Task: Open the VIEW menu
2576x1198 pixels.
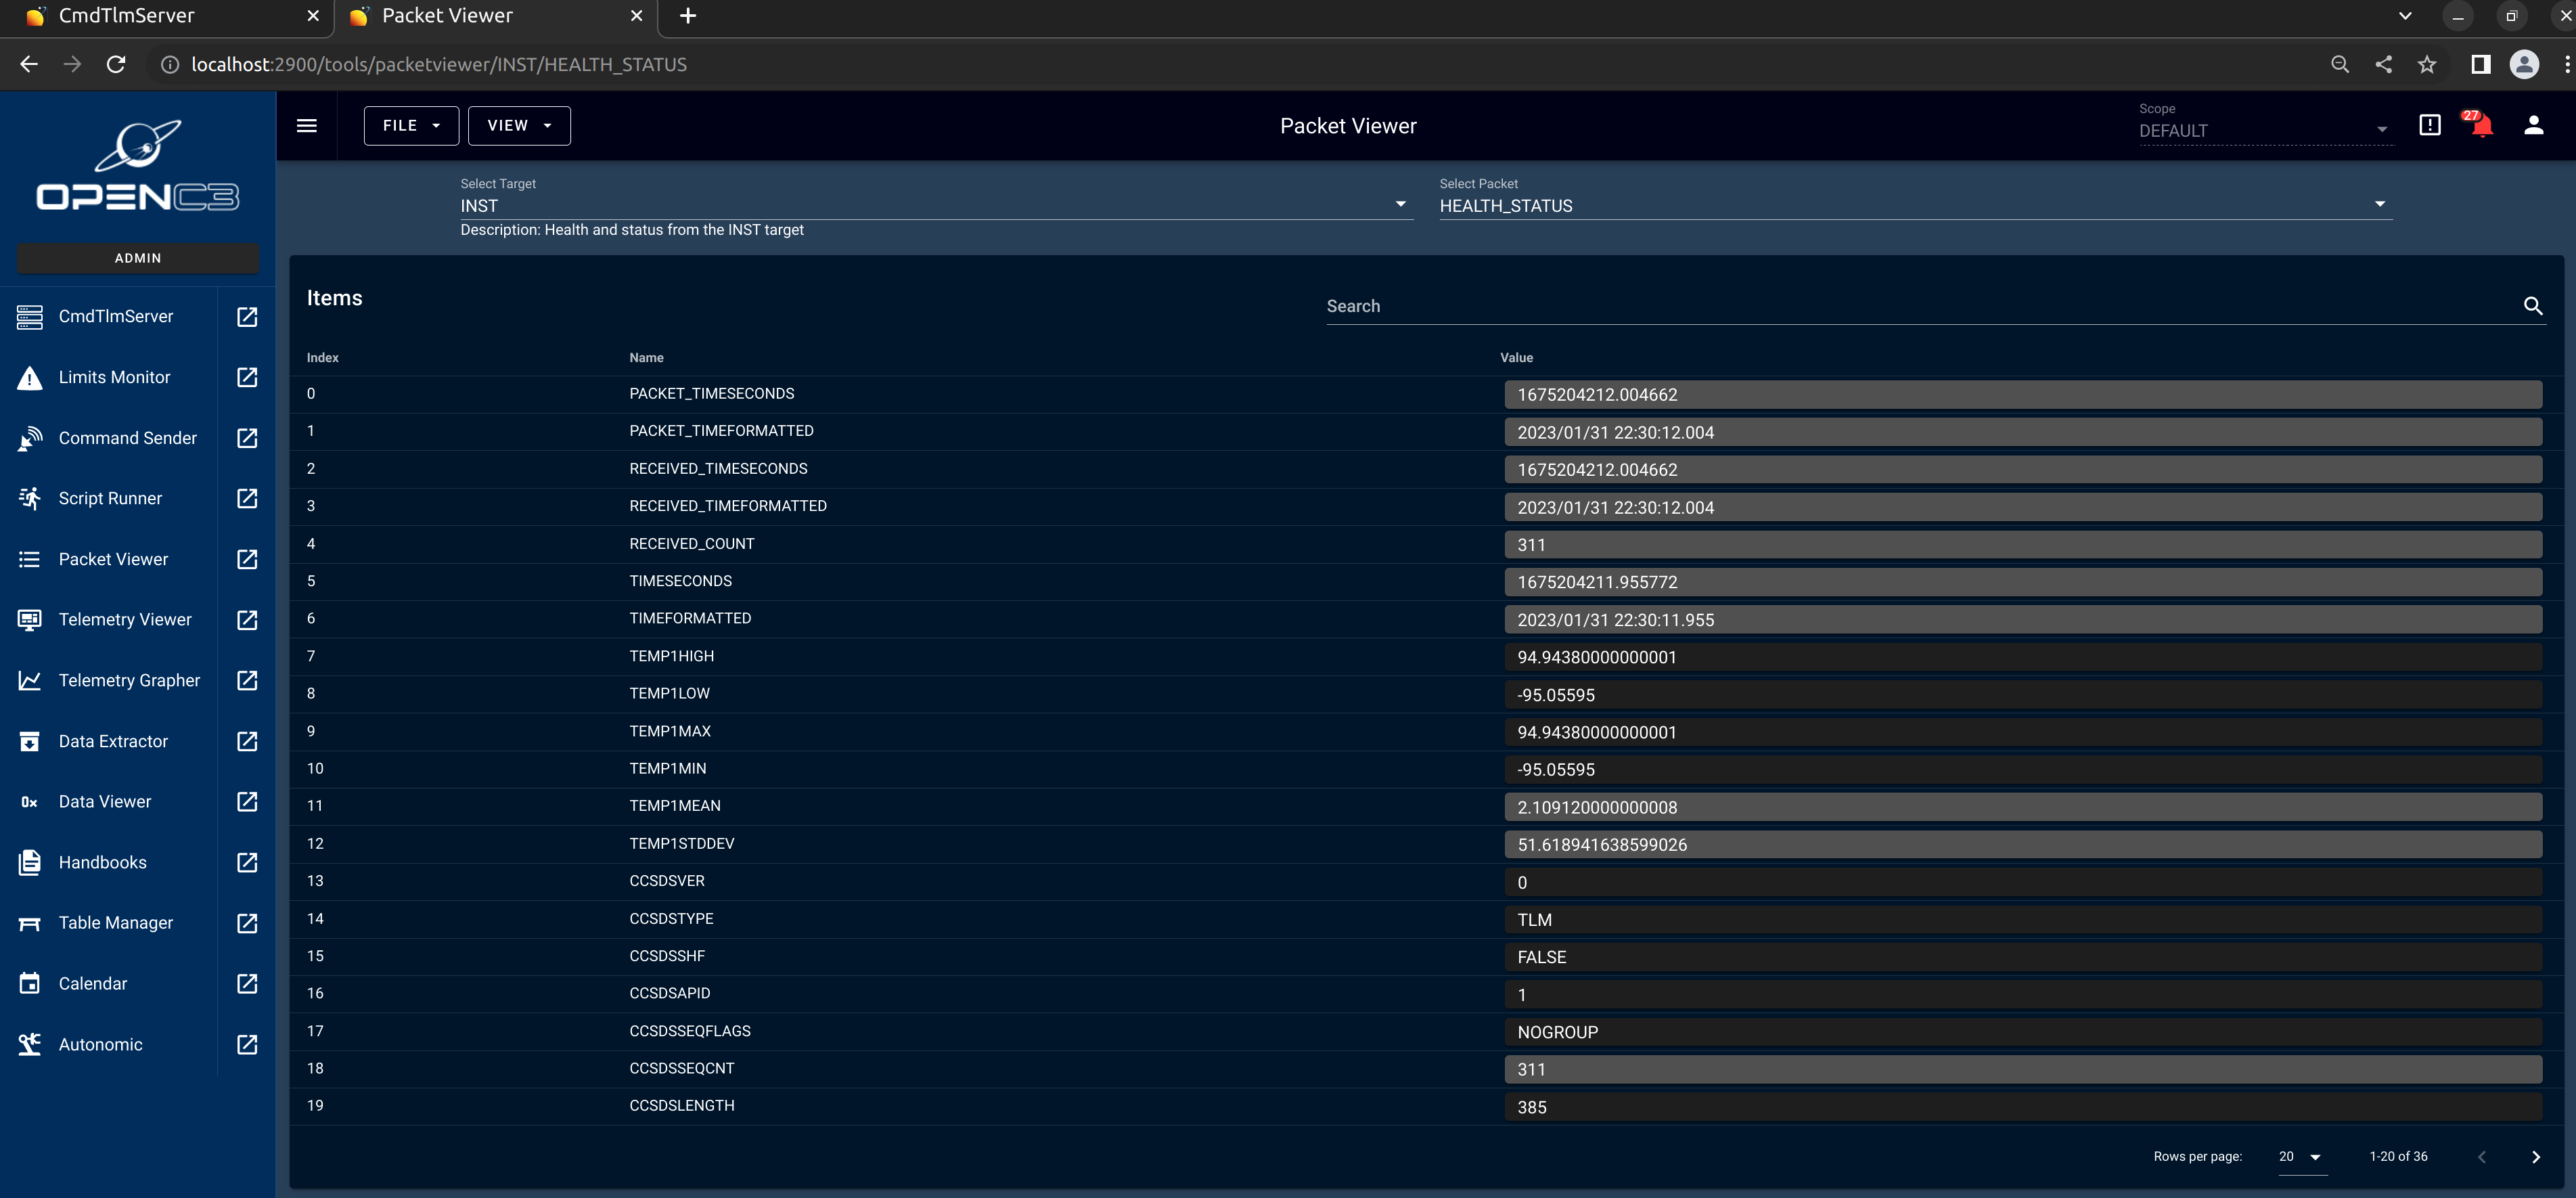Action: (519, 126)
